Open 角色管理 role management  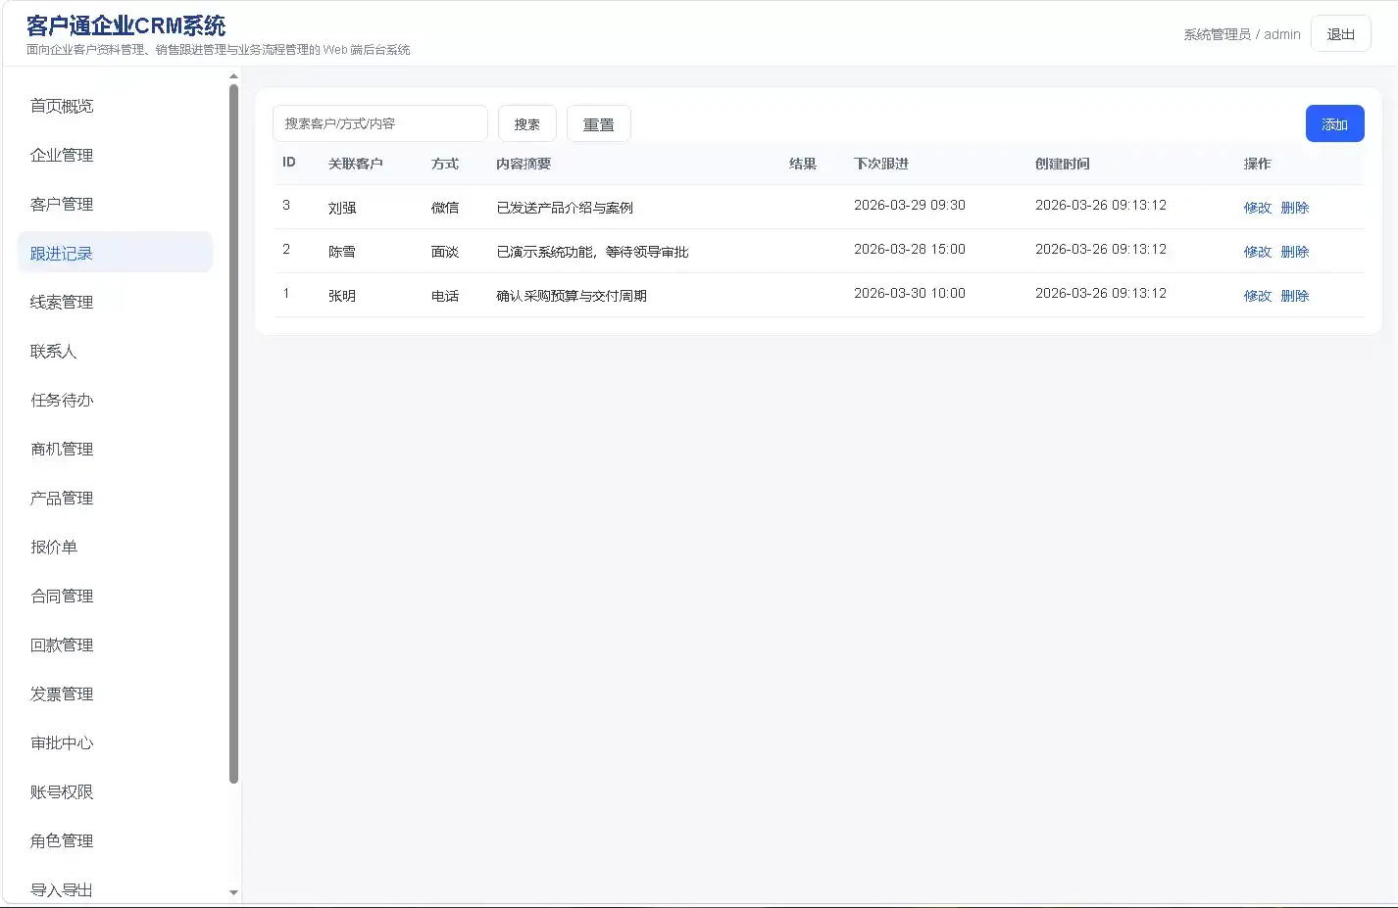(x=62, y=839)
